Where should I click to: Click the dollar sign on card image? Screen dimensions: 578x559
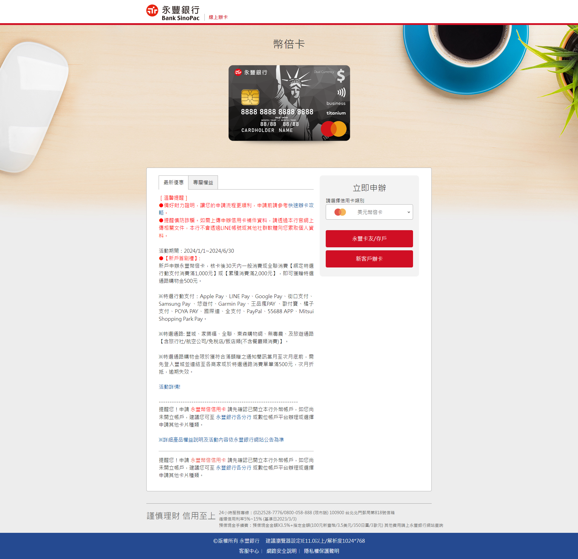click(341, 76)
